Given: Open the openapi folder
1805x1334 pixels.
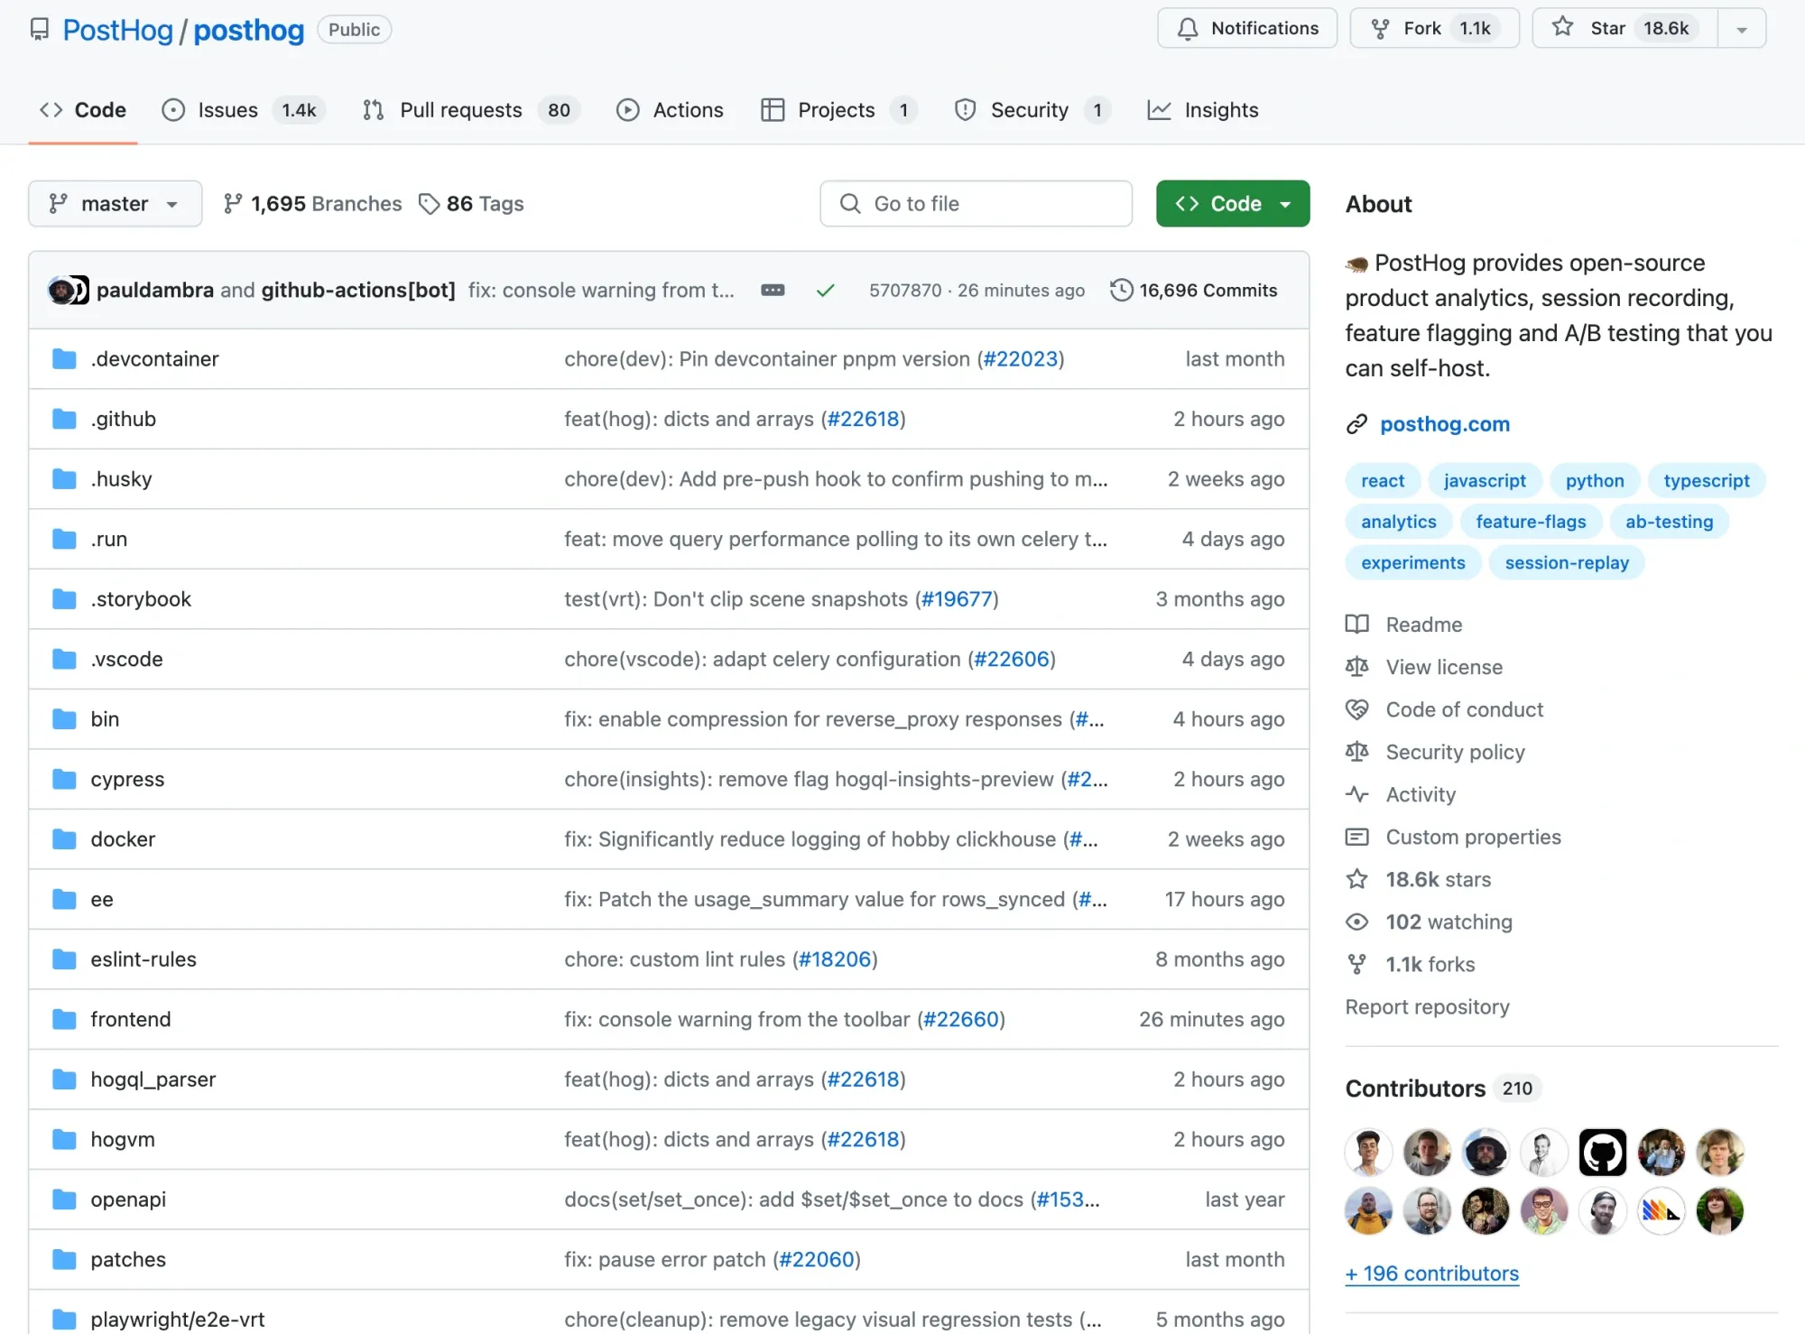Looking at the screenshot, I should tap(128, 1200).
